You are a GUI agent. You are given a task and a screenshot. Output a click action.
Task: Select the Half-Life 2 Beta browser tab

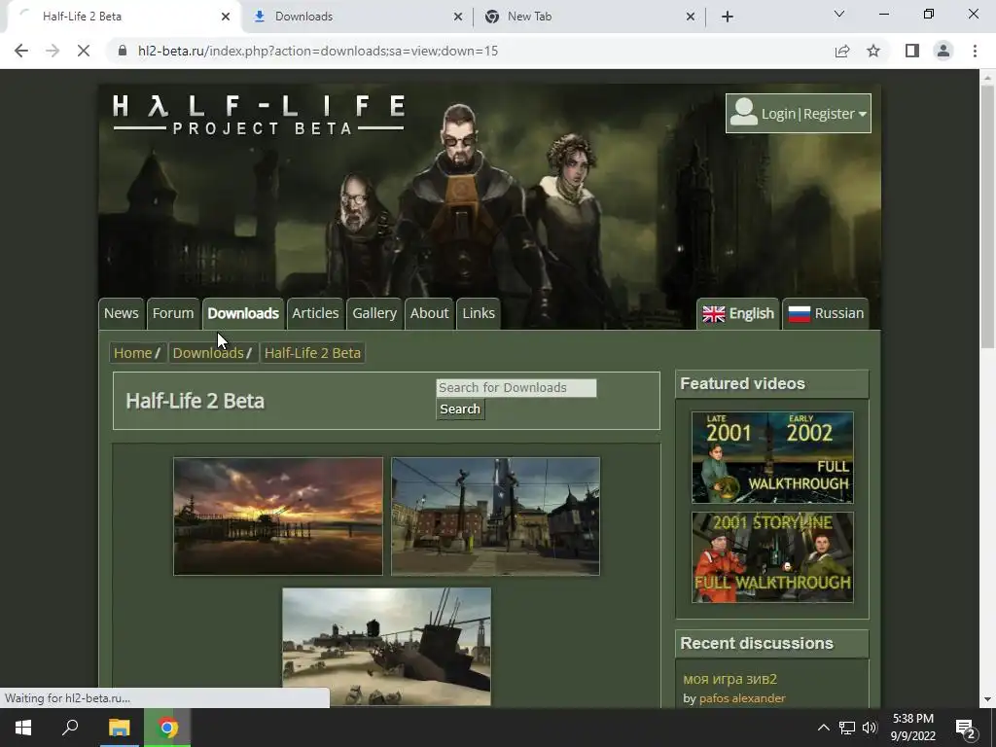click(124, 17)
